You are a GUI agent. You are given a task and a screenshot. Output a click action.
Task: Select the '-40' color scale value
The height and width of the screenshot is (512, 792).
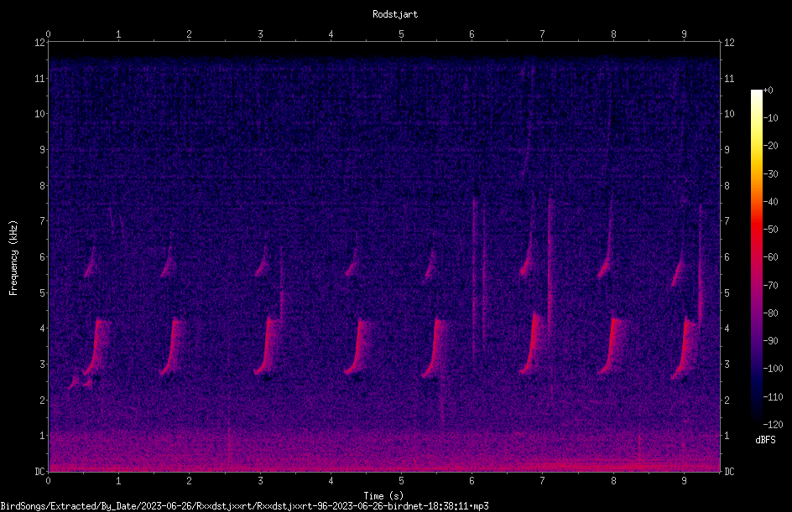[x=771, y=202]
